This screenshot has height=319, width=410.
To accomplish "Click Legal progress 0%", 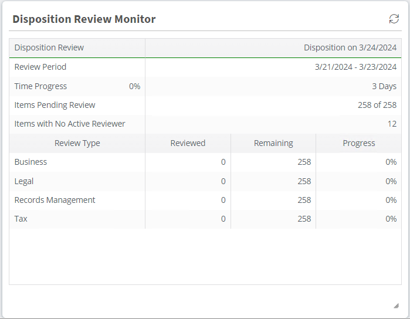I will coord(391,181).
